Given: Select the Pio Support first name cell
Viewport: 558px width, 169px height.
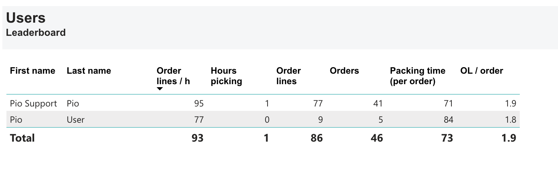Looking at the screenshot, I should tap(33, 103).
